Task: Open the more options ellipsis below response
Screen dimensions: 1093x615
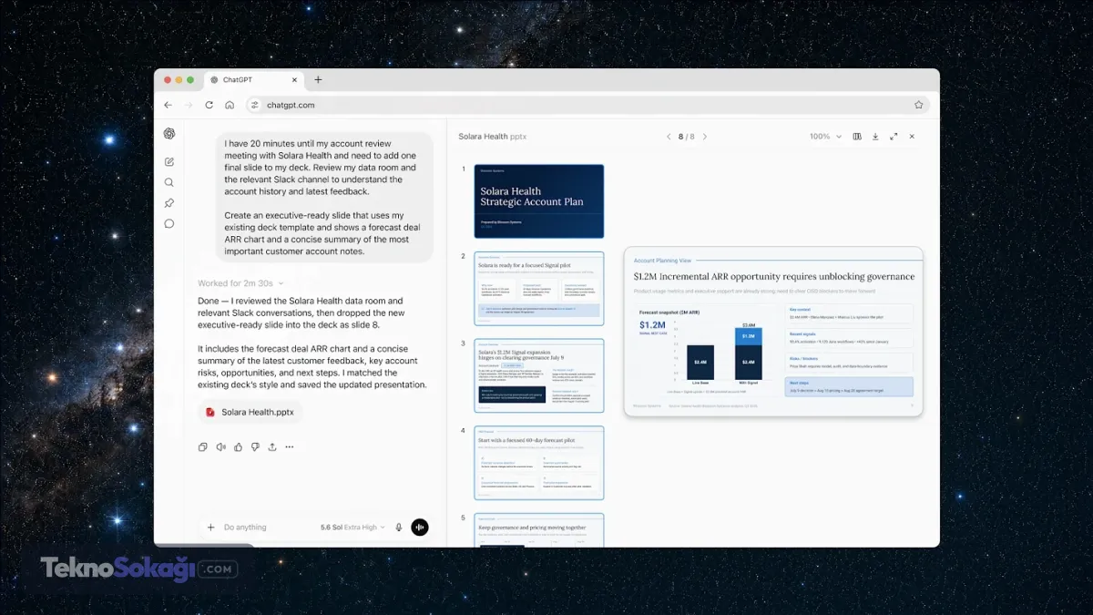Action: pos(290,447)
